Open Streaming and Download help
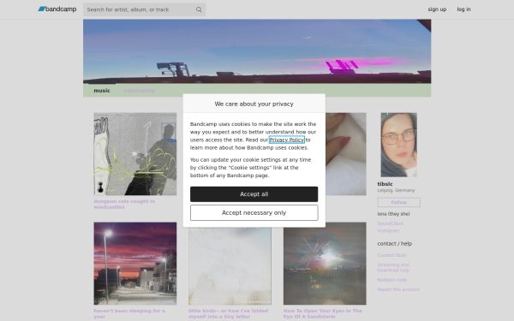The image size is (514, 321). tap(393, 267)
